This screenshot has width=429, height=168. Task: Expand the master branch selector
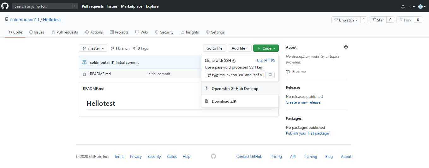click(93, 48)
